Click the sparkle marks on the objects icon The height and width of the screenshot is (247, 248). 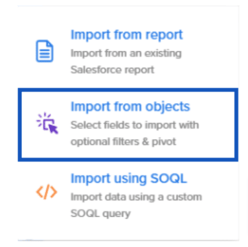42,118
